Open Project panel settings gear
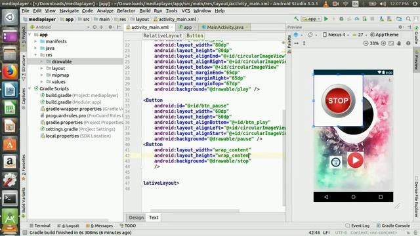Viewport: 420px width, 236px height. 110,27
